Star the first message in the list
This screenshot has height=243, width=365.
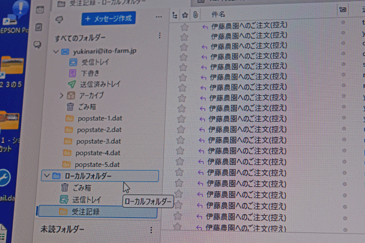(x=184, y=27)
